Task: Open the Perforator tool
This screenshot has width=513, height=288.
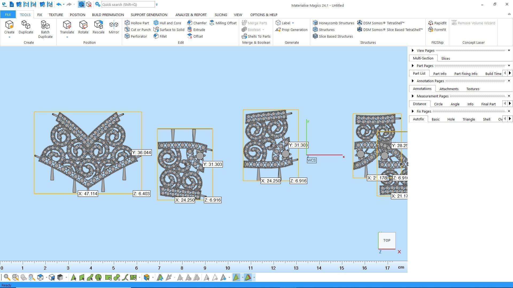Action: click(x=136, y=36)
